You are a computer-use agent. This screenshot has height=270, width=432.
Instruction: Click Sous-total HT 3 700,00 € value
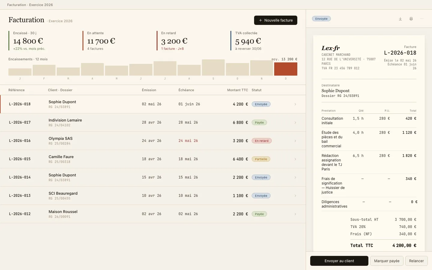(406, 220)
